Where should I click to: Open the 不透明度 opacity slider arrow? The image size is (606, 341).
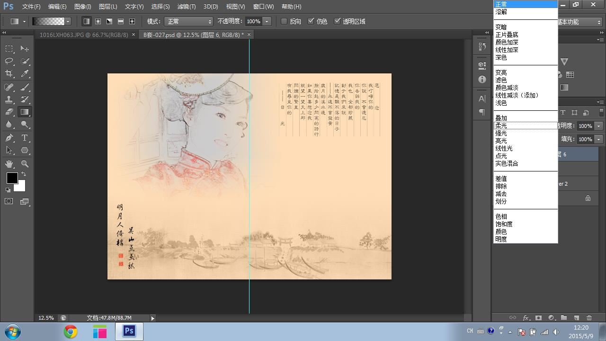click(267, 21)
